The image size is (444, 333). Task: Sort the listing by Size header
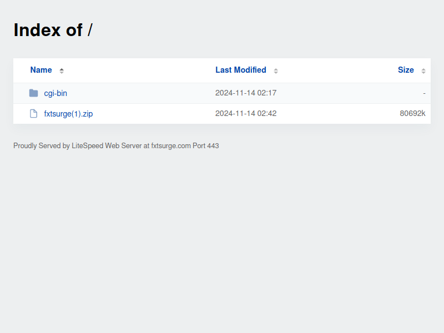[406, 70]
